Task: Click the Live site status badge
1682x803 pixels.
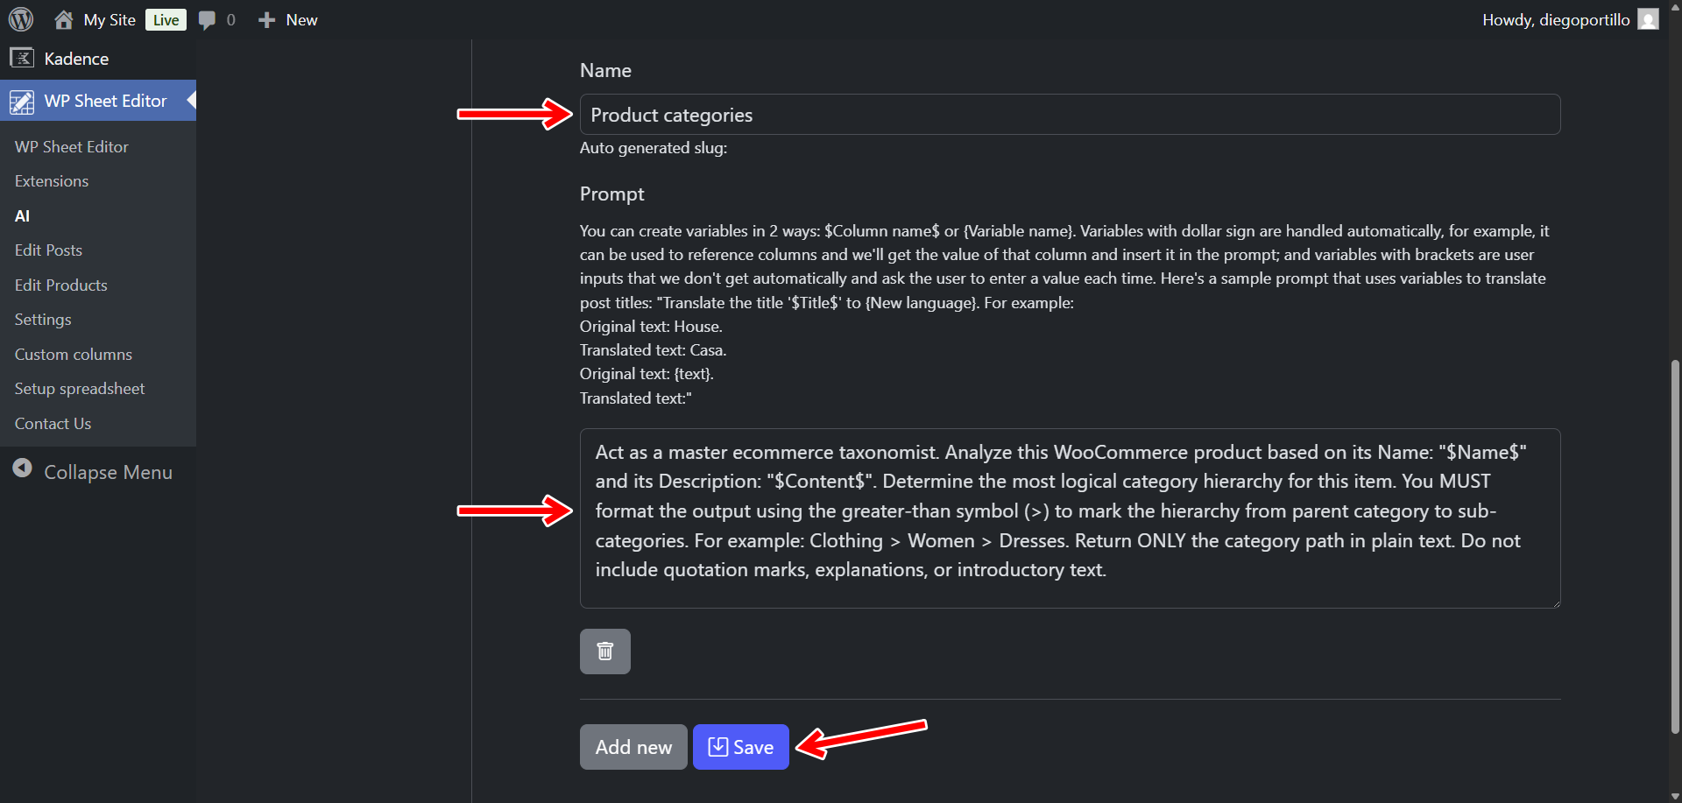Action: (166, 20)
